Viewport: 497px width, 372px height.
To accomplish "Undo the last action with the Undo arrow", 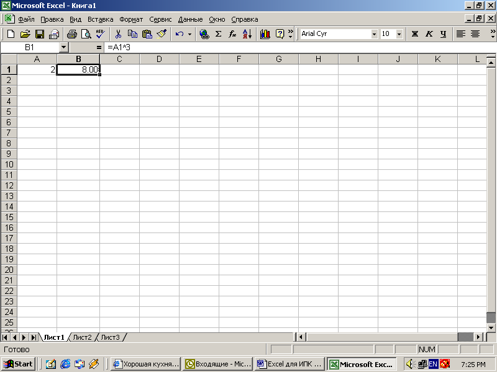I will pos(180,34).
